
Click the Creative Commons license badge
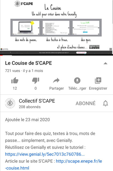coord(94,47)
